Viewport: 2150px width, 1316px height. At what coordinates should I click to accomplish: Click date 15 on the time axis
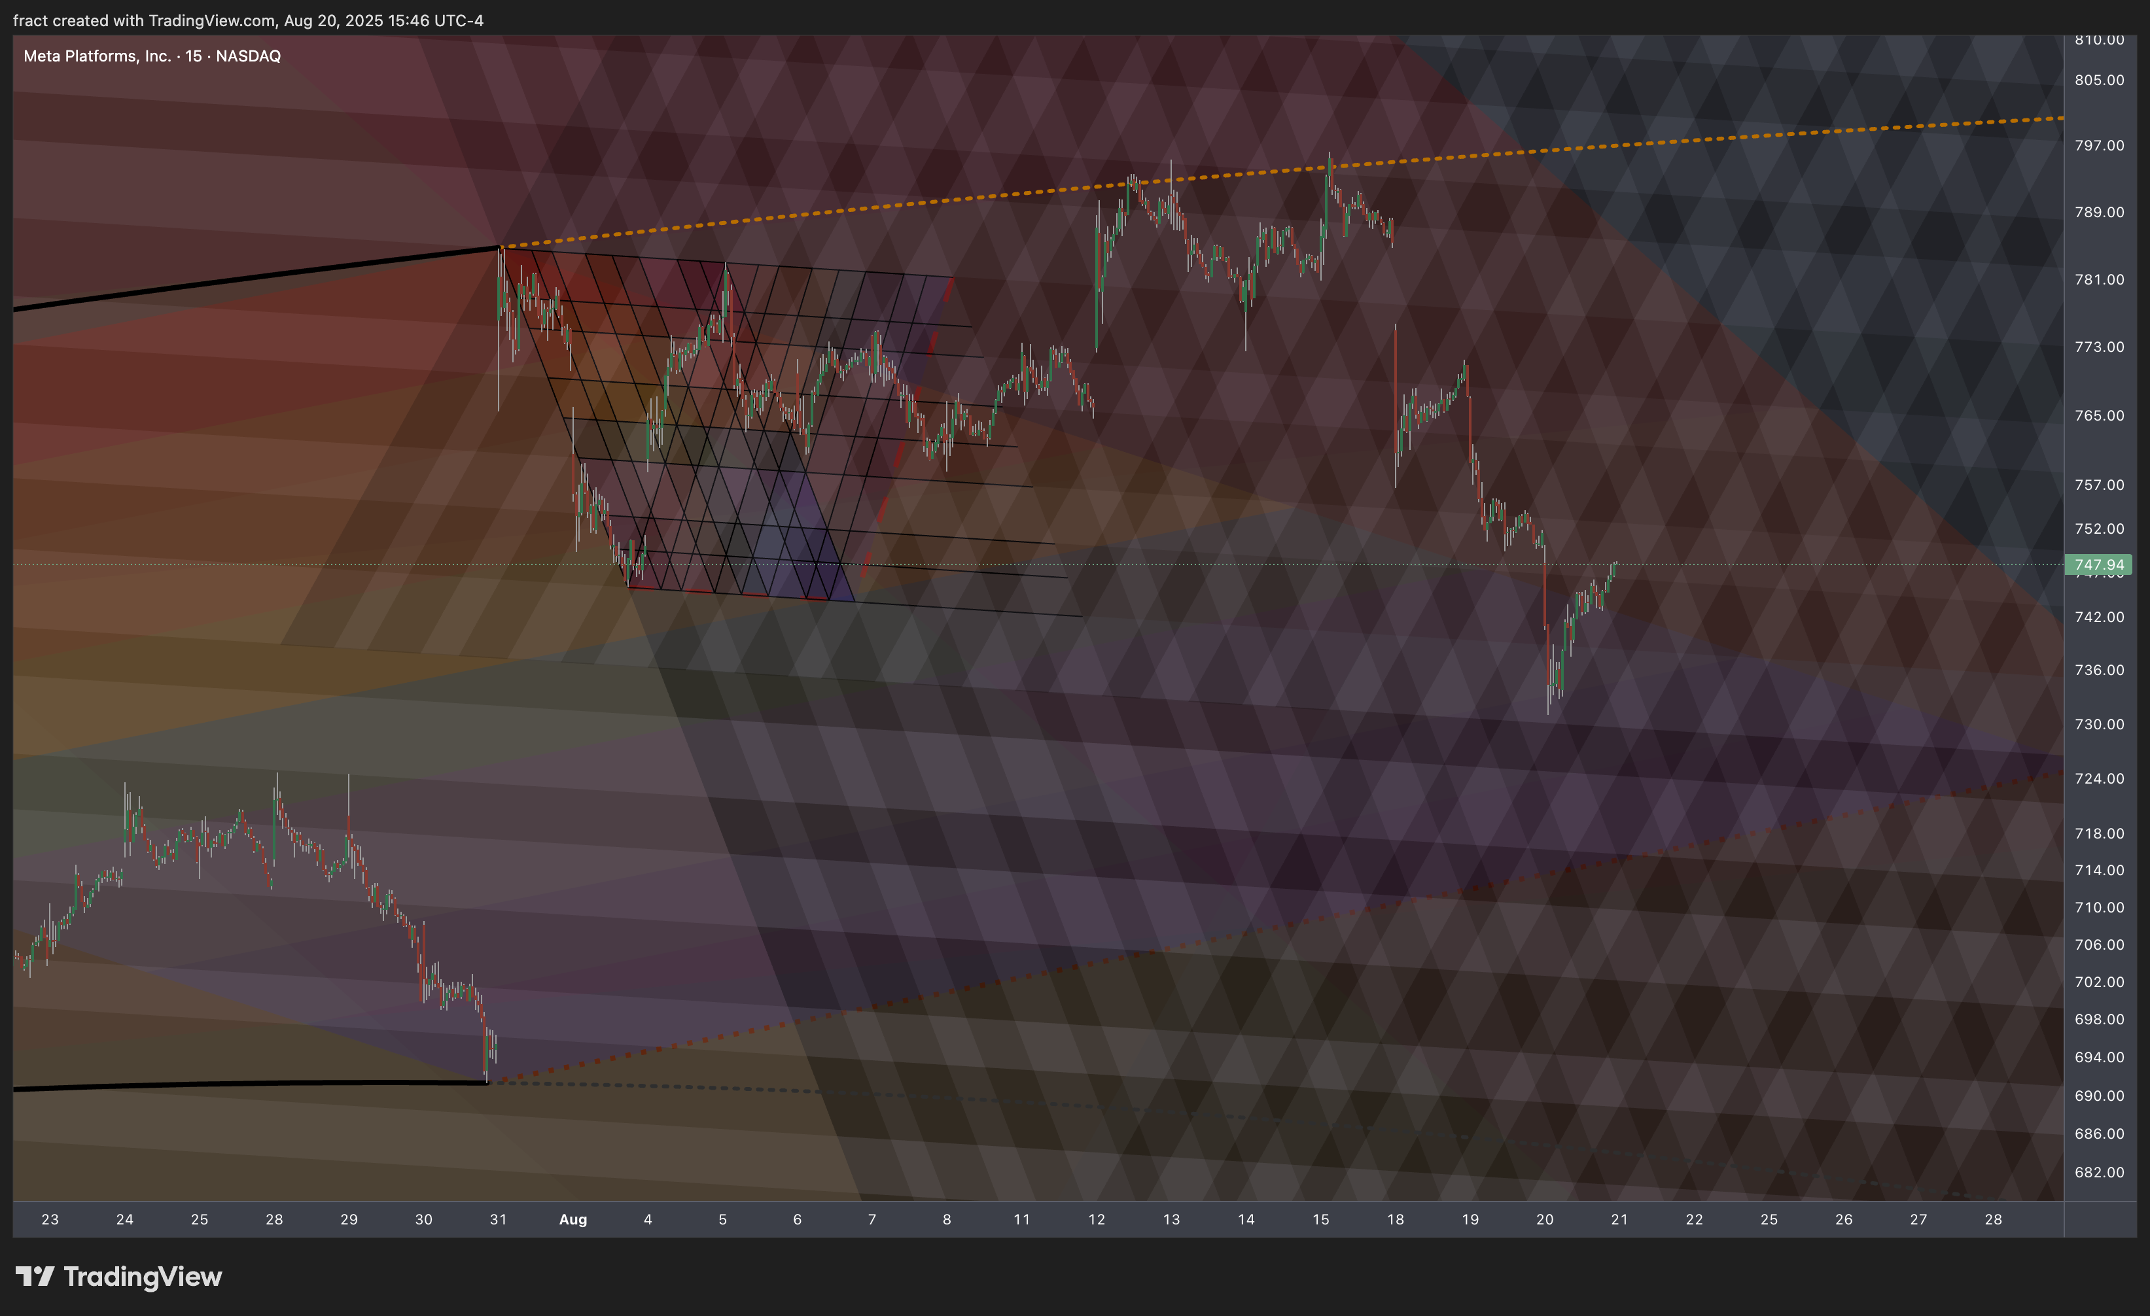click(x=1321, y=1219)
